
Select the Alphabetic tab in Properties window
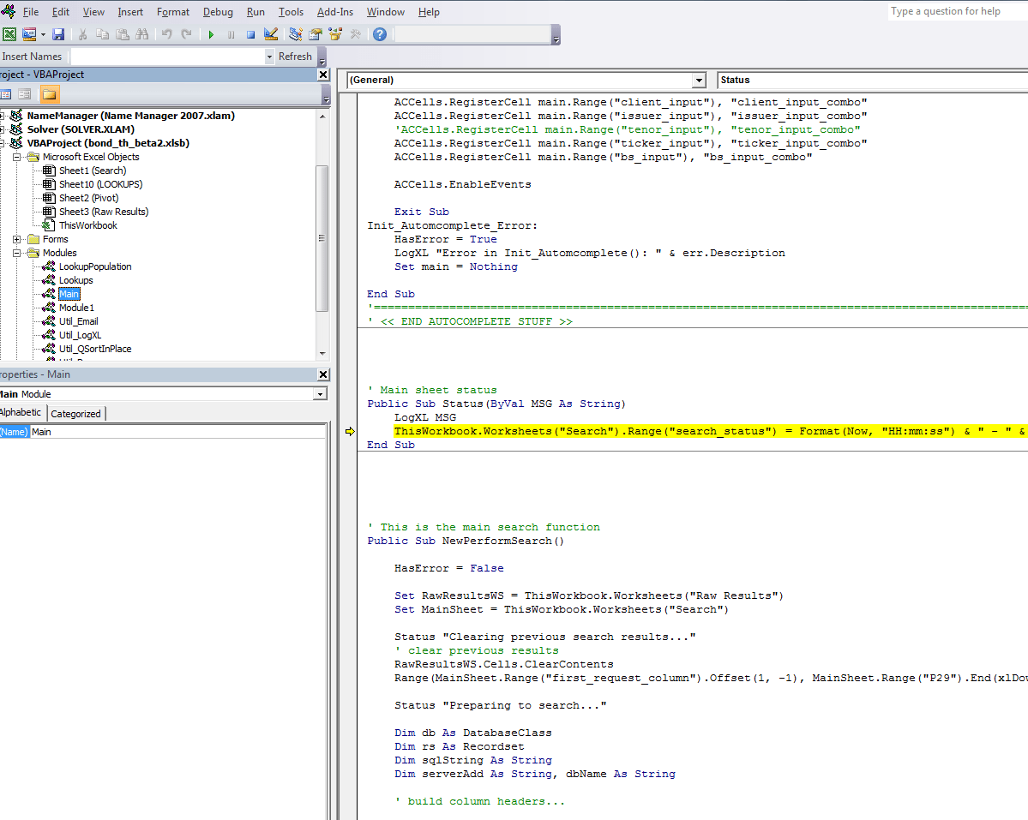21,412
